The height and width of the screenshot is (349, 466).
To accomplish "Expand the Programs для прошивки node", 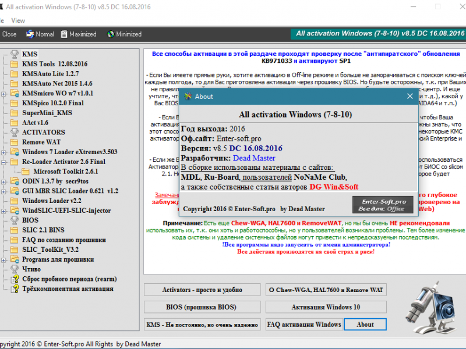I will (x=3, y=260).
